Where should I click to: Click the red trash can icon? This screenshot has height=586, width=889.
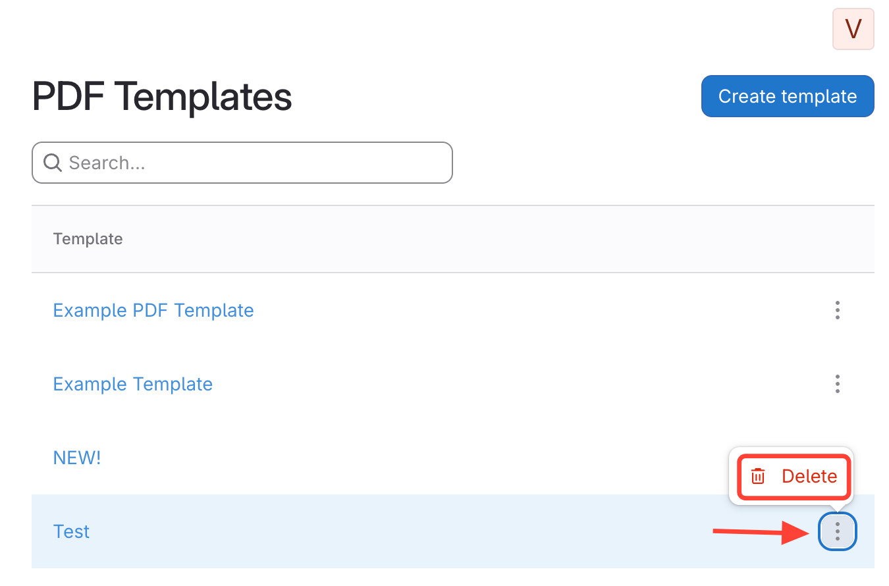point(758,476)
